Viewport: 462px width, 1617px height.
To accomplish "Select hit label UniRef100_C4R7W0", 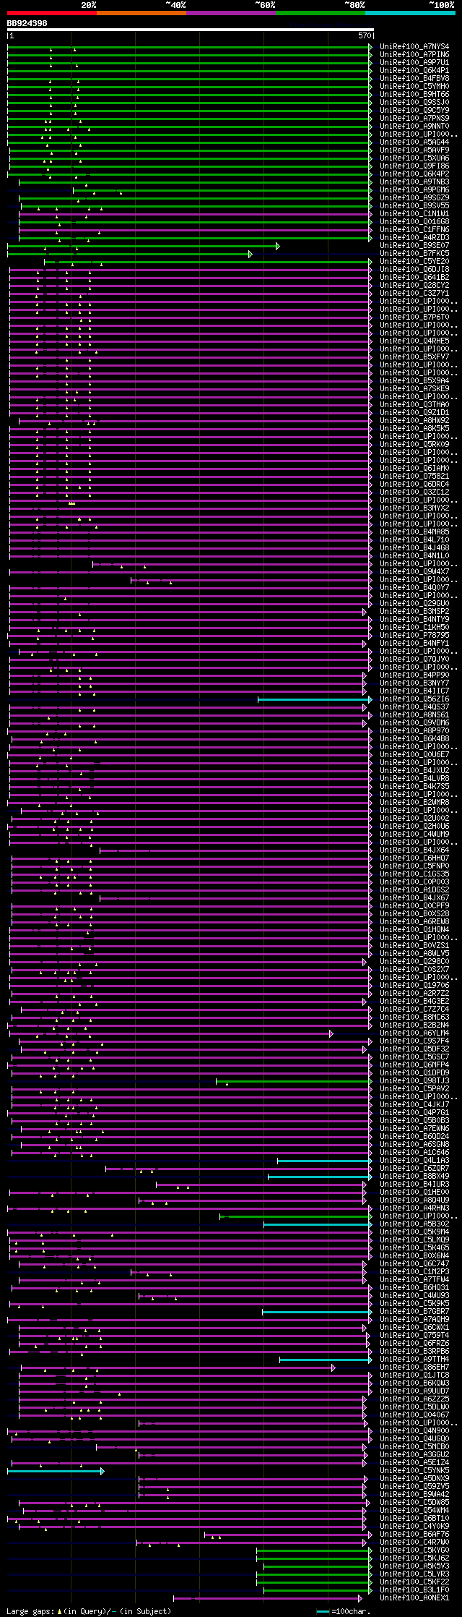I will [x=414, y=1543].
